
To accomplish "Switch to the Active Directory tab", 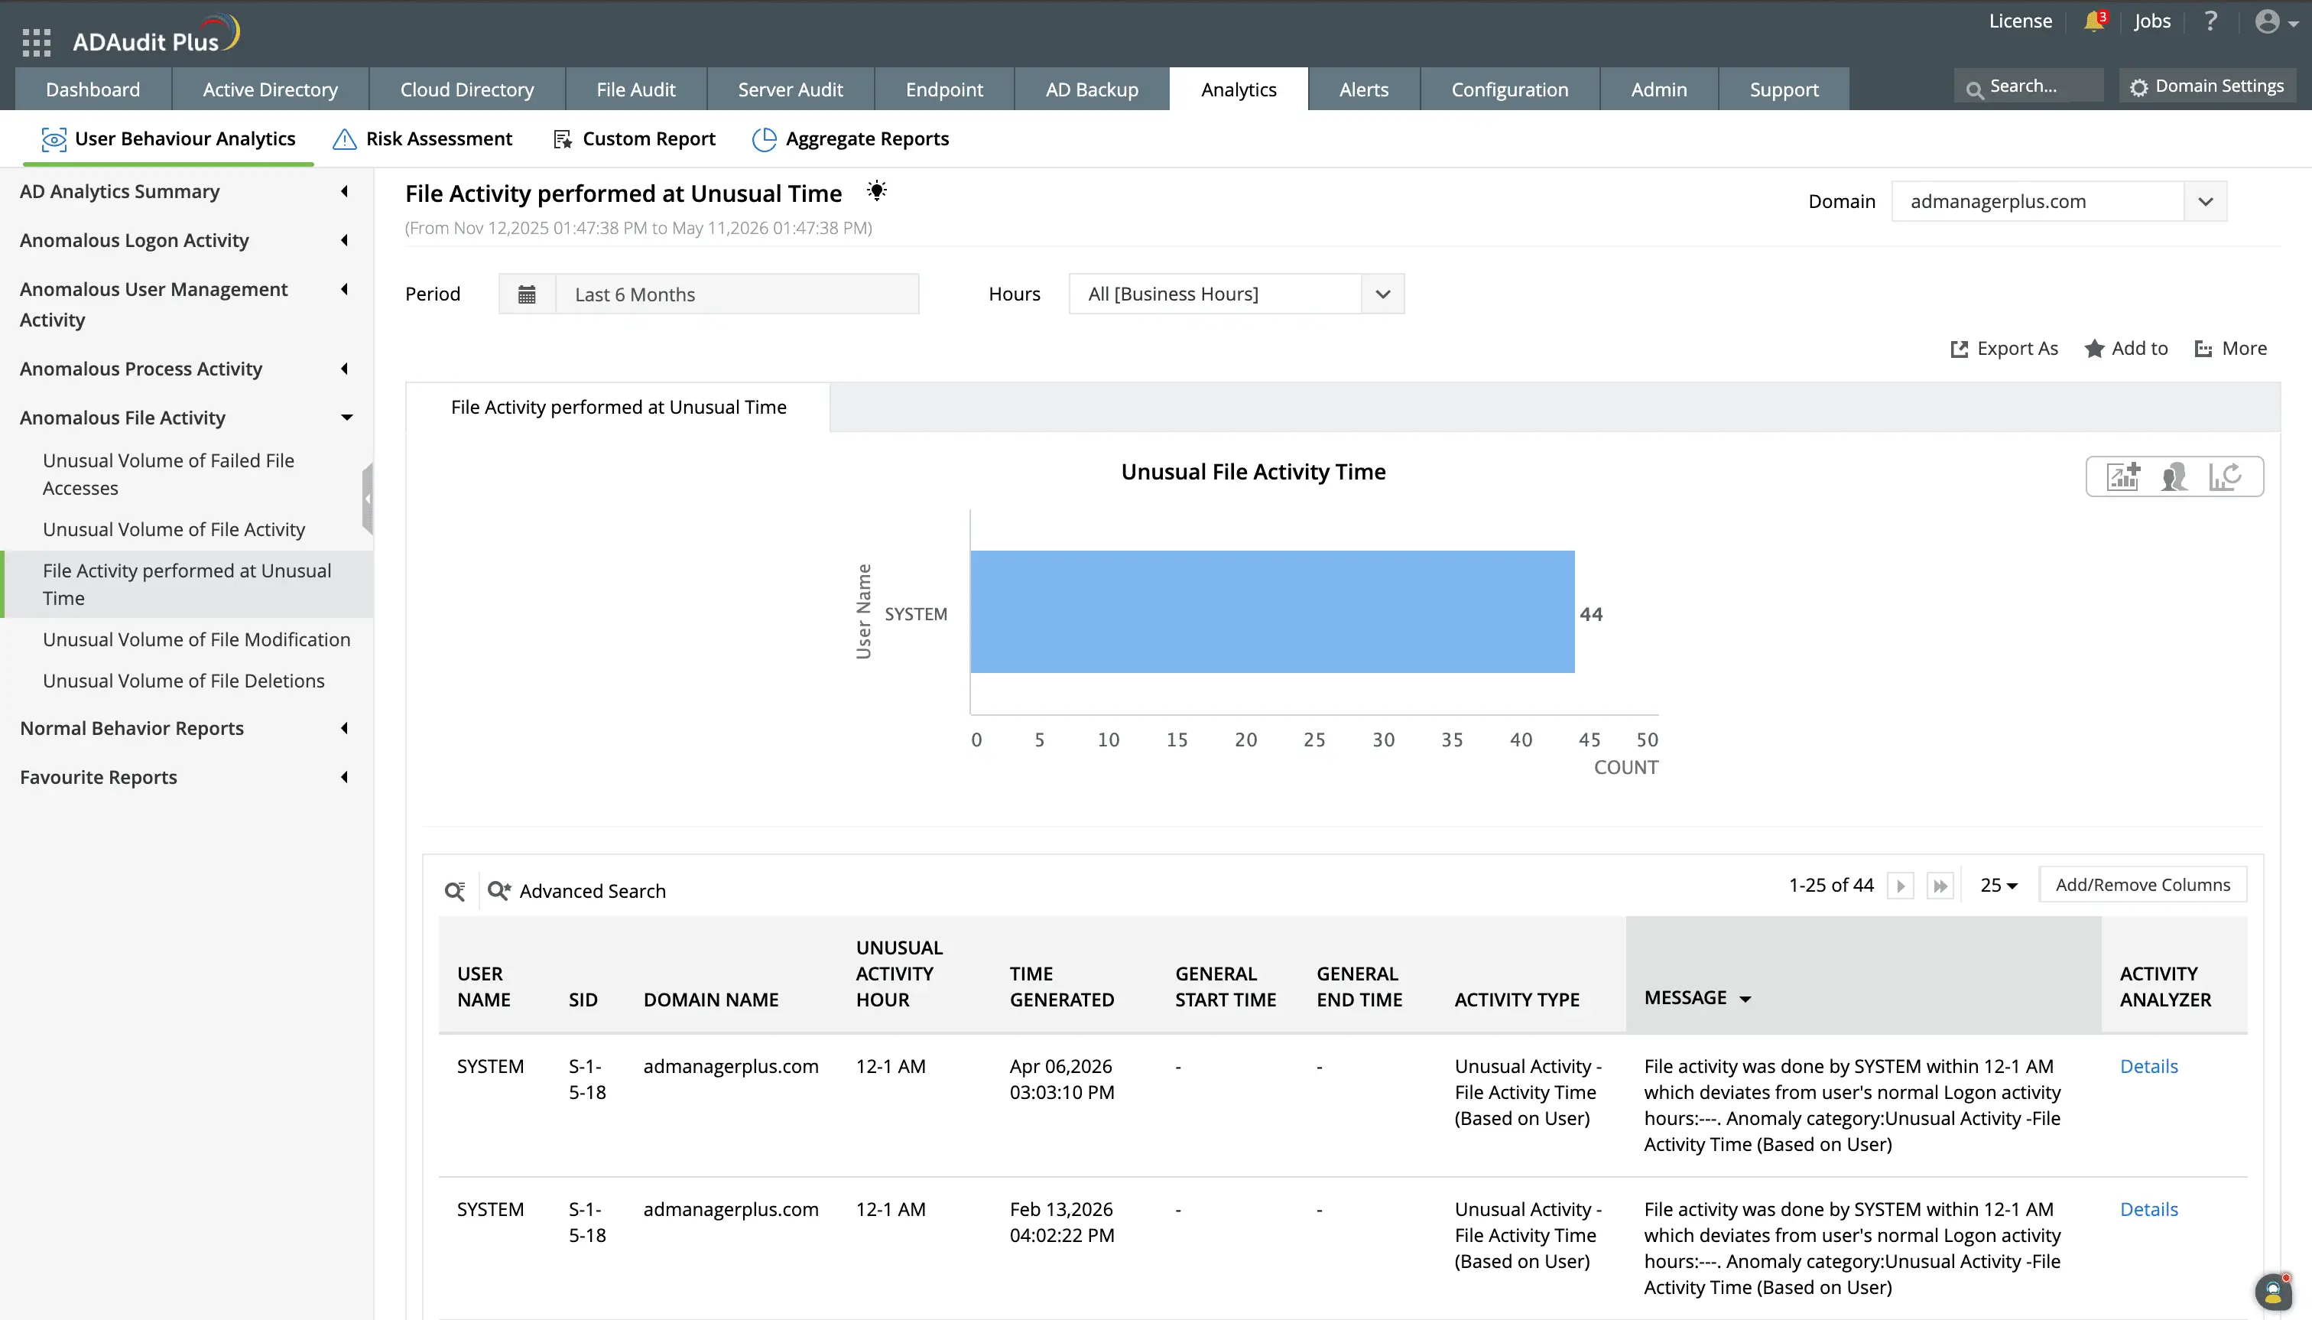I will (x=270, y=89).
